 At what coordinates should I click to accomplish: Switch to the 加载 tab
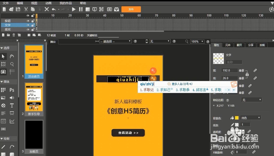point(262,45)
